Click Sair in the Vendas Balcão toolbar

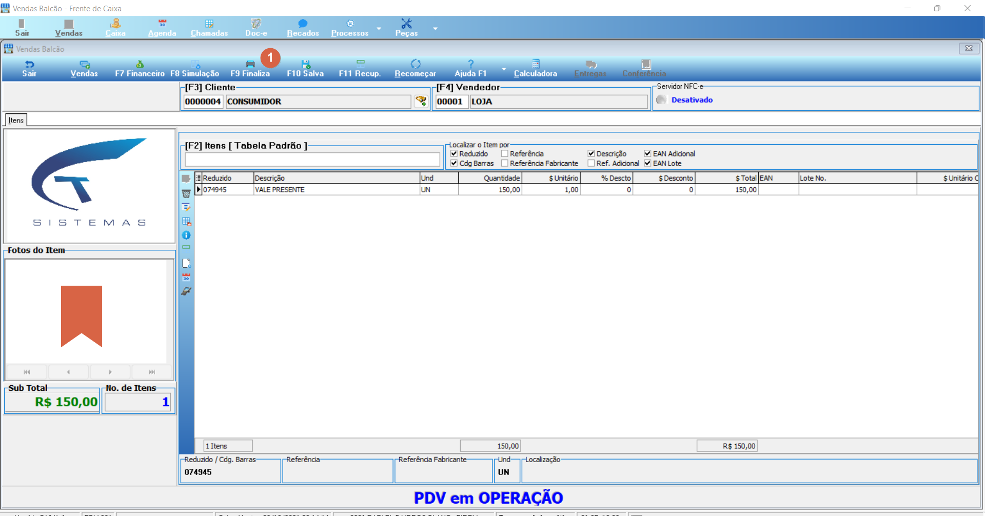pos(29,69)
